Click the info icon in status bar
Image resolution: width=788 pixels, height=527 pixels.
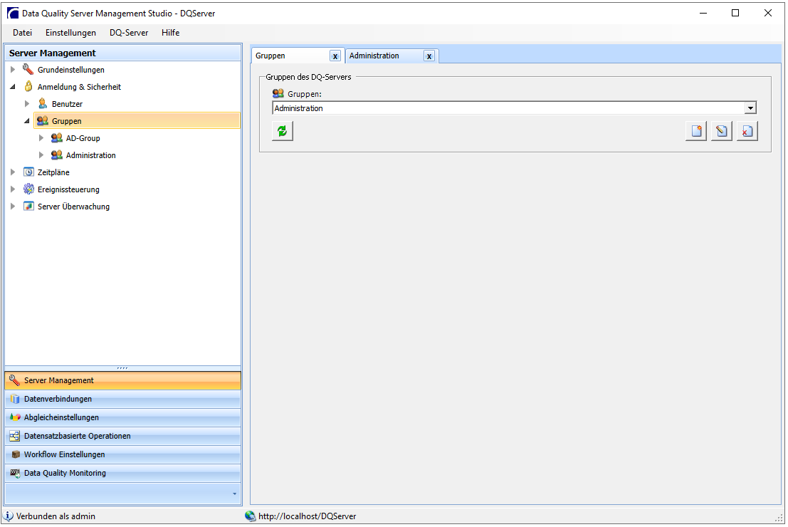[x=9, y=516]
